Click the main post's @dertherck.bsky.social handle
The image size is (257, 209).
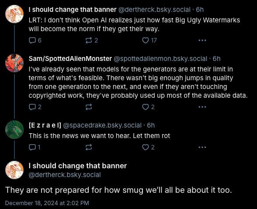click(65, 175)
